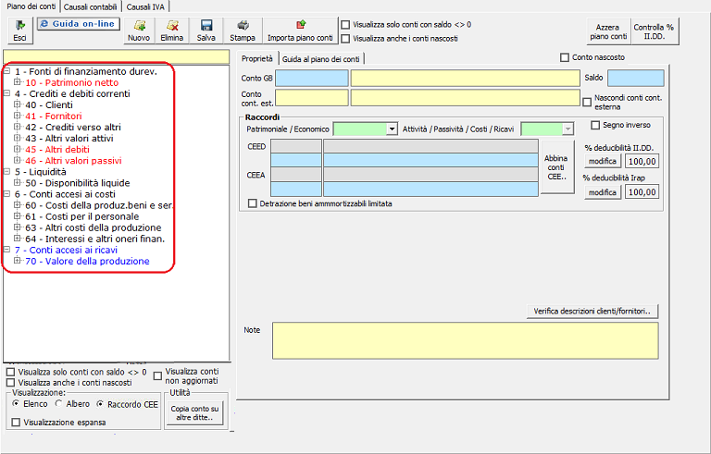Screen dimensions: 711x454
Task: Check Detrazione beni ammortizzabili limitata
Action: pos(254,203)
